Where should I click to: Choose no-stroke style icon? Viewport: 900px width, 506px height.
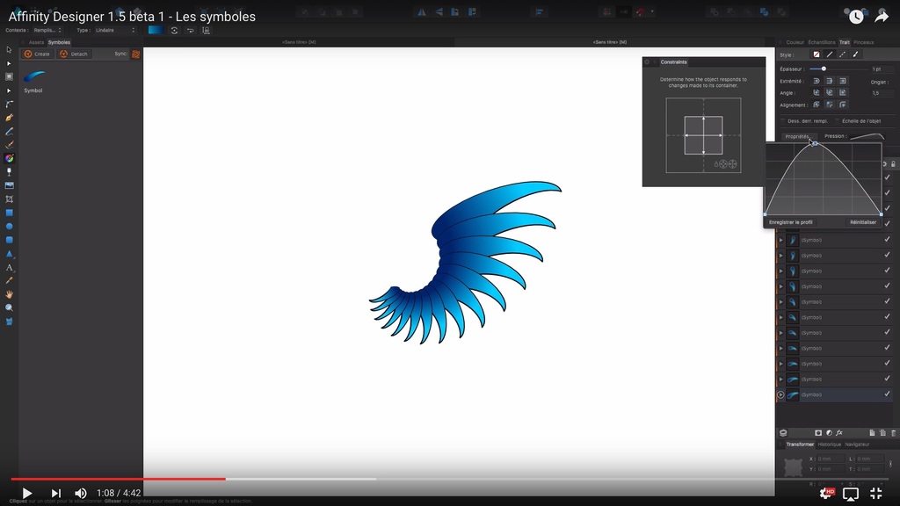[x=817, y=54]
